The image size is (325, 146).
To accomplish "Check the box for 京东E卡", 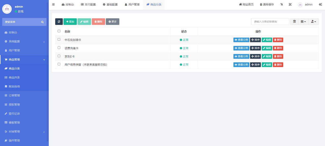I will click(x=59, y=56).
